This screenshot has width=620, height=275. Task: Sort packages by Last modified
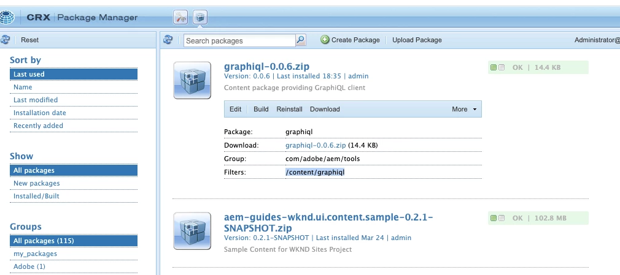[x=74, y=100]
